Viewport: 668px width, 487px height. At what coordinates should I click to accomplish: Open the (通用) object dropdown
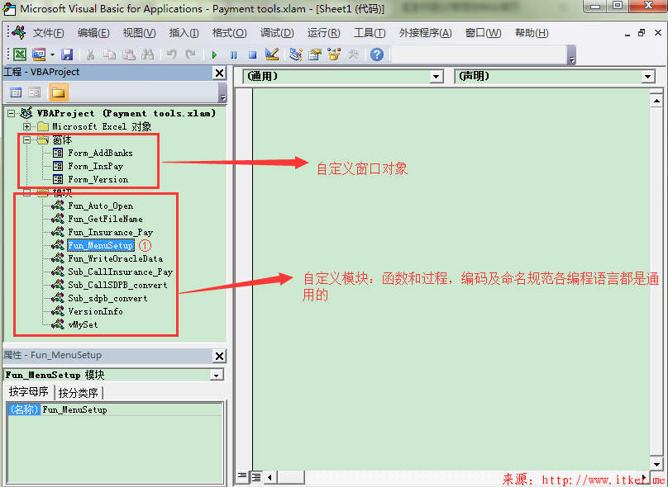pos(436,77)
